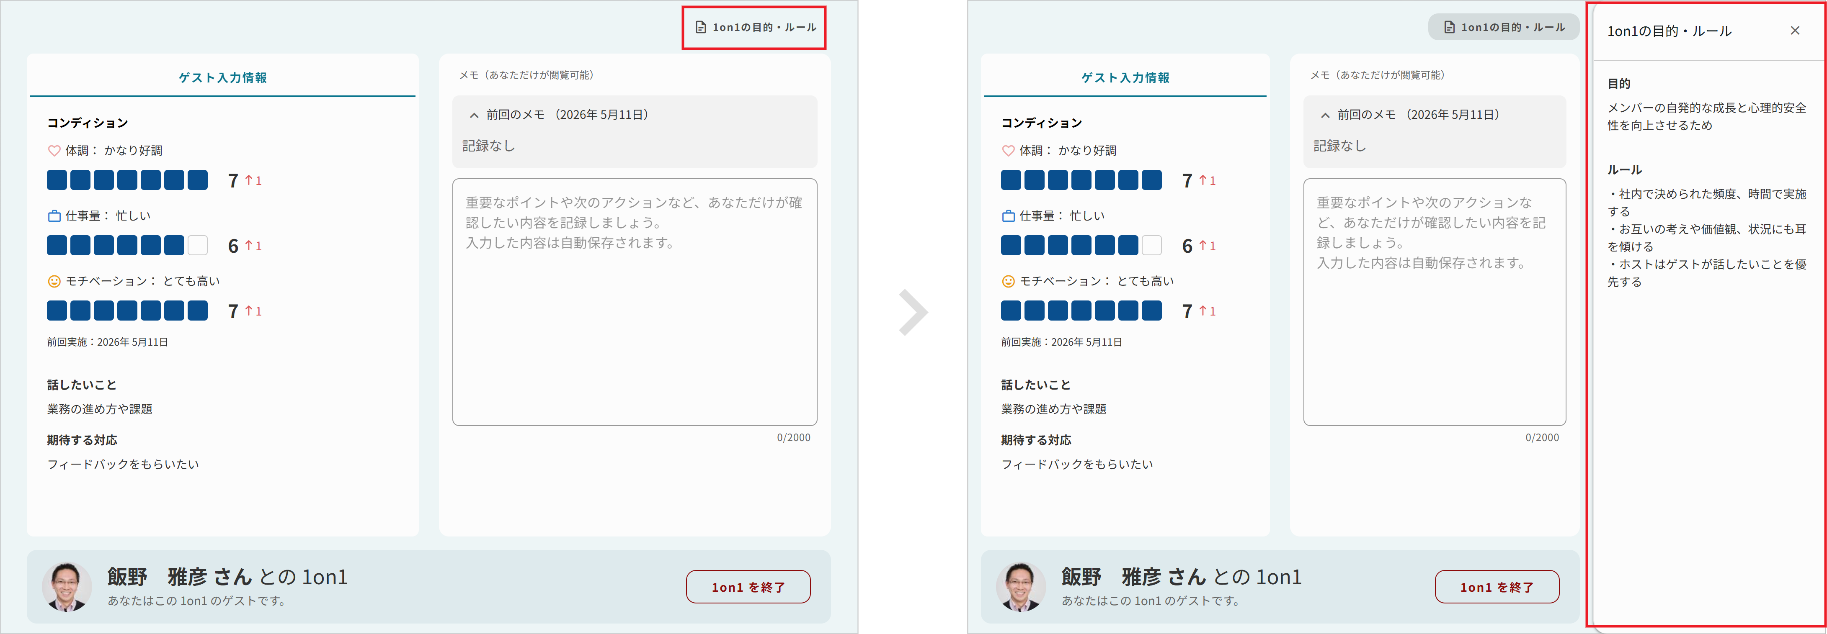Click the red up-arrow beside 仕事量 score 6, rules-panel screen
The height and width of the screenshot is (634, 1827).
tap(1203, 245)
